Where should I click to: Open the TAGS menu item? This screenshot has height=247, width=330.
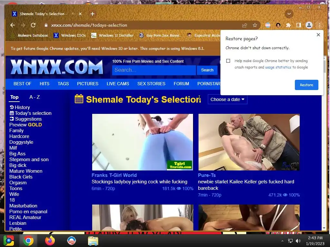tap(63, 84)
